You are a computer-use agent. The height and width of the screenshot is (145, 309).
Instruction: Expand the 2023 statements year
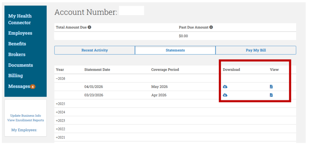click(x=60, y=120)
